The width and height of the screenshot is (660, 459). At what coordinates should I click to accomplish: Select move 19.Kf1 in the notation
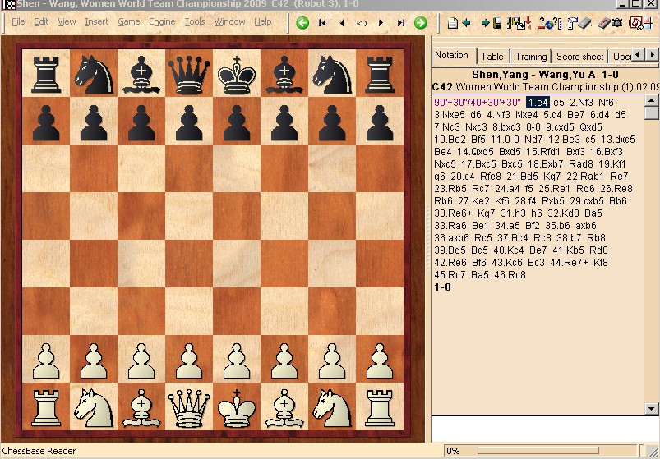(612, 164)
